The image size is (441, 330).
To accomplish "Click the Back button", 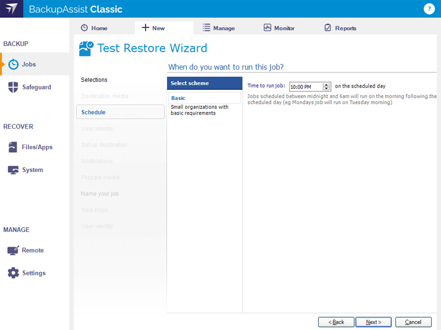I will click(x=336, y=322).
